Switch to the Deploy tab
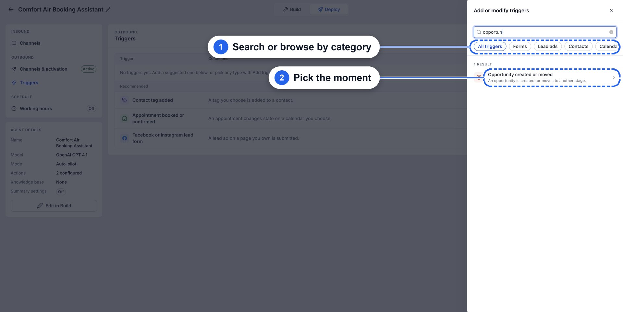This screenshot has width=623, height=312. [x=329, y=9]
